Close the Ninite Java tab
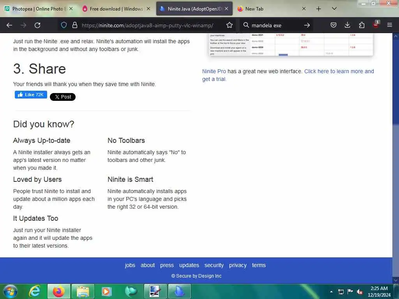This screenshot has width=399, height=299. tap(226, 9)
